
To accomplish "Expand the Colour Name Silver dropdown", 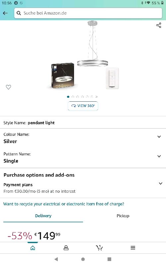I will [x=83, y=138].
